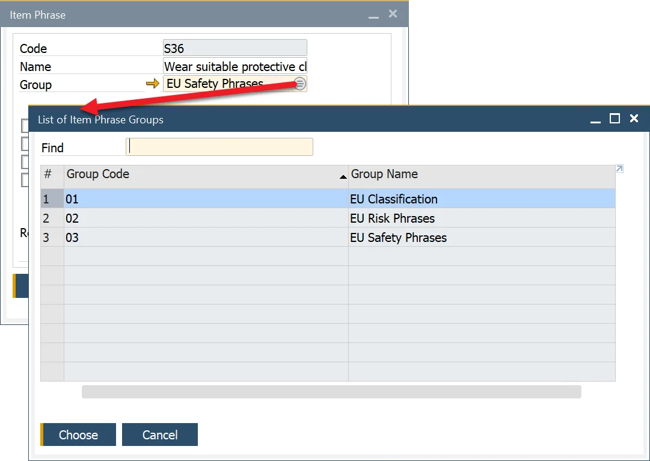Select the EU Risk Phrases row
Image resolution: width=650 pixels, height=461 pixels.
pyautogui.click(x=392, y=218)
